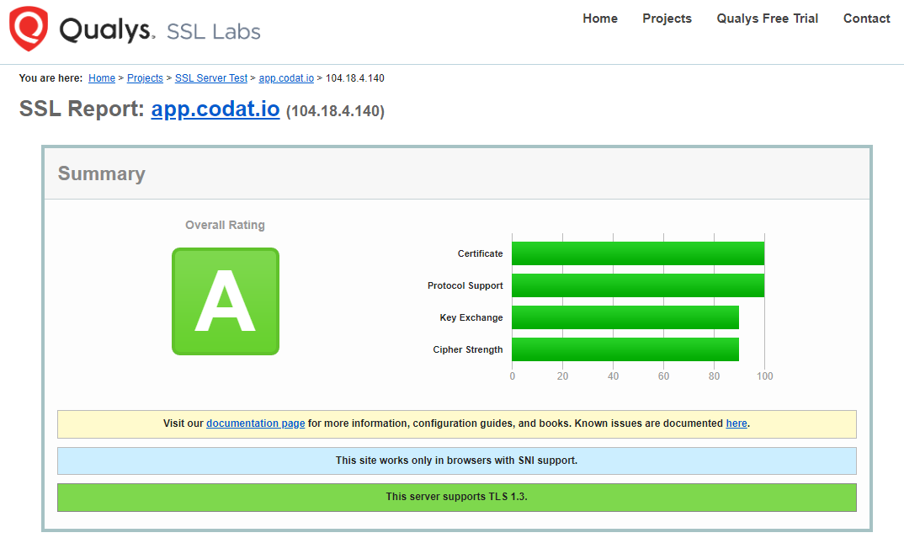The height and width of the screenshot is (538, 904).
Task: Click the Certificate score bar
Action: [636, 253]
